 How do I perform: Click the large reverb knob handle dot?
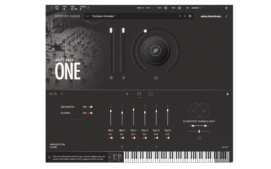[x=145, y=31]
